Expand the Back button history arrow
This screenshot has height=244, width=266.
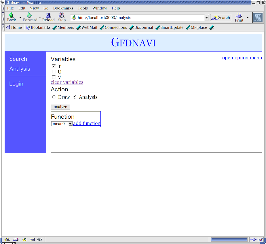[20, 18]
